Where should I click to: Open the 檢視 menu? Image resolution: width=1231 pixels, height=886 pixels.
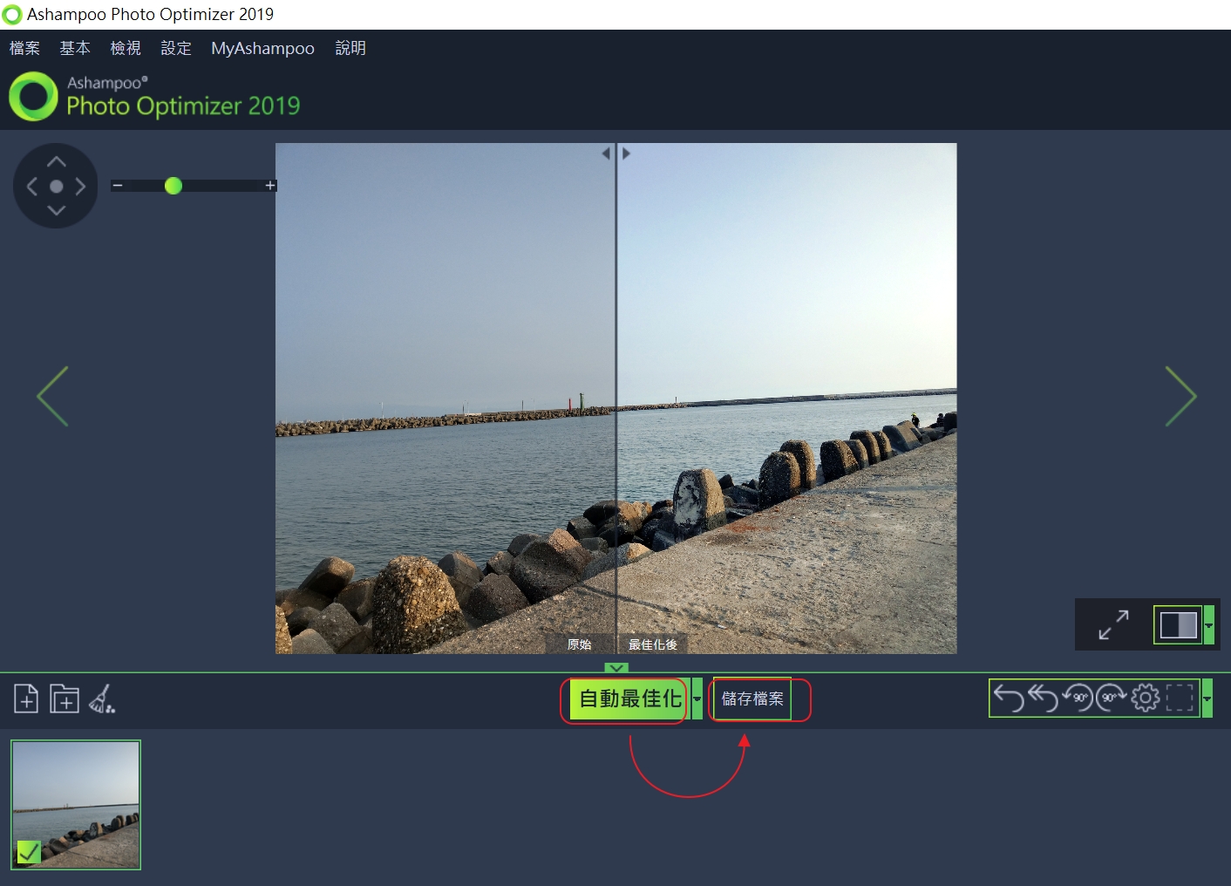point(126,48)
